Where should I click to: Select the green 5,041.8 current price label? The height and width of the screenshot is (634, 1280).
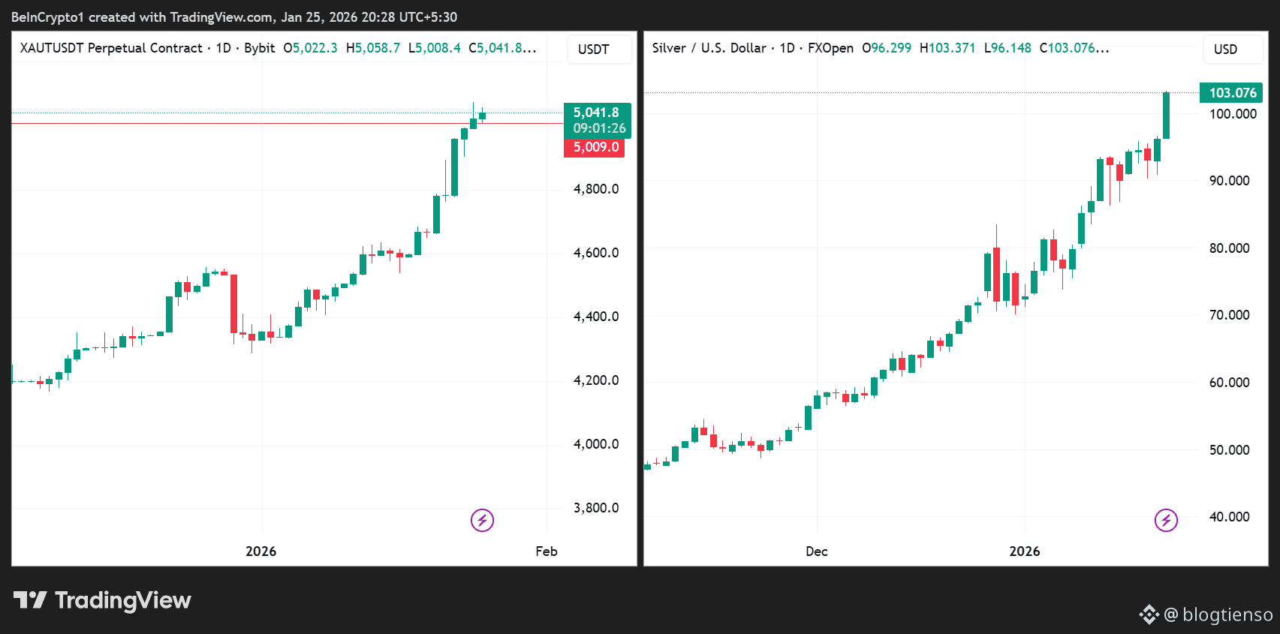click(597, 113)
